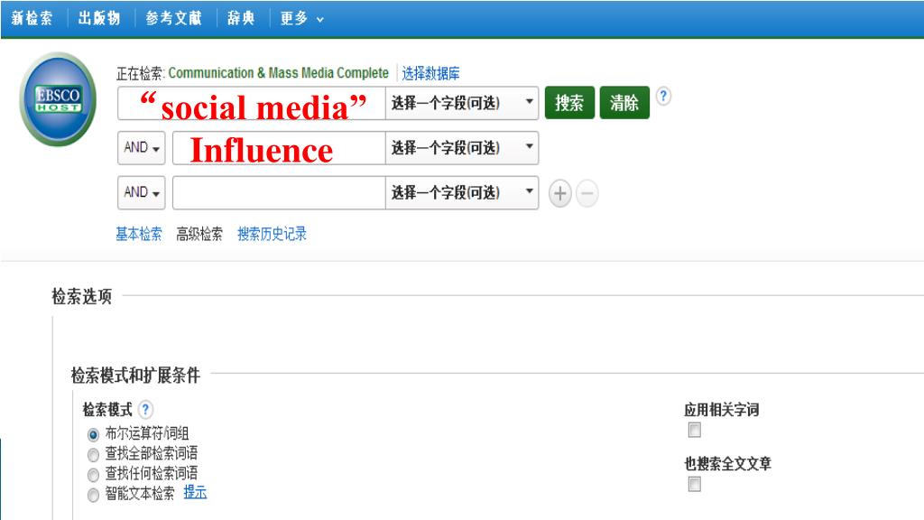Open field selector for Influence row
Screen dimensions: 924x520
point(462,148)
